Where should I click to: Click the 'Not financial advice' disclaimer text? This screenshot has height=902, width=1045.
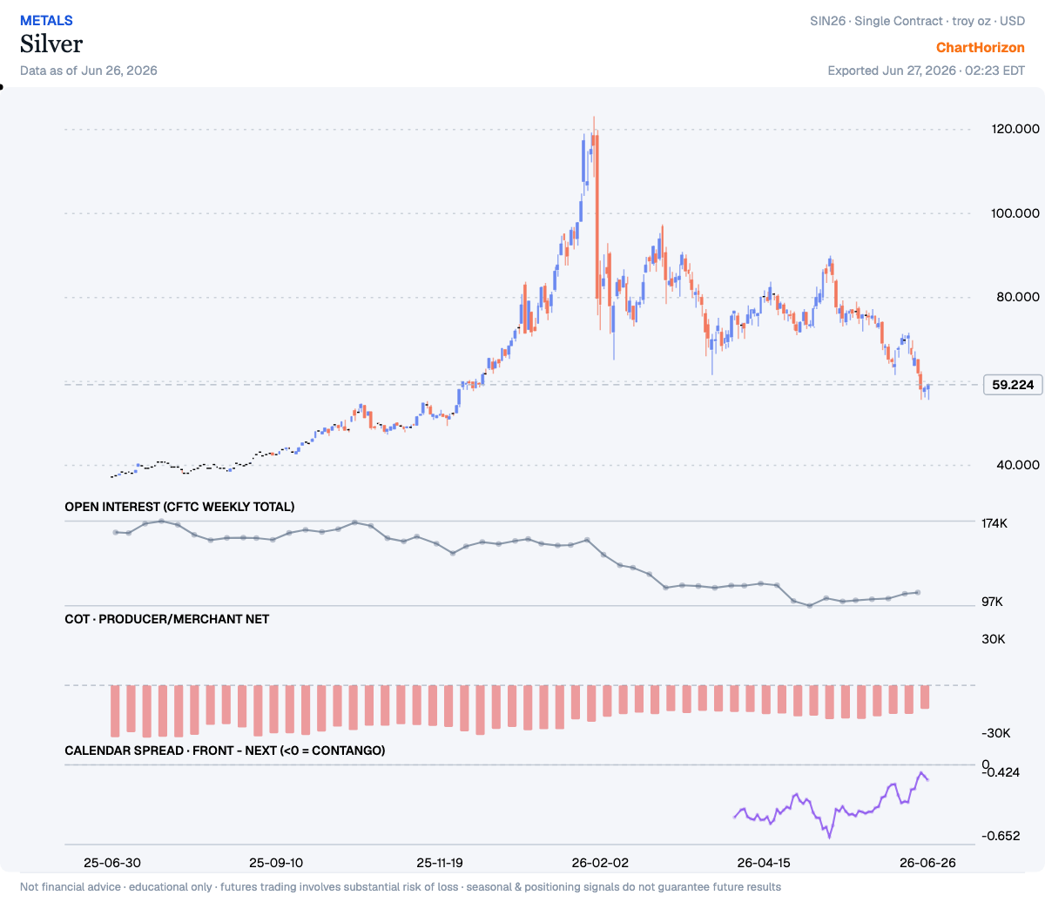[401, 886]
